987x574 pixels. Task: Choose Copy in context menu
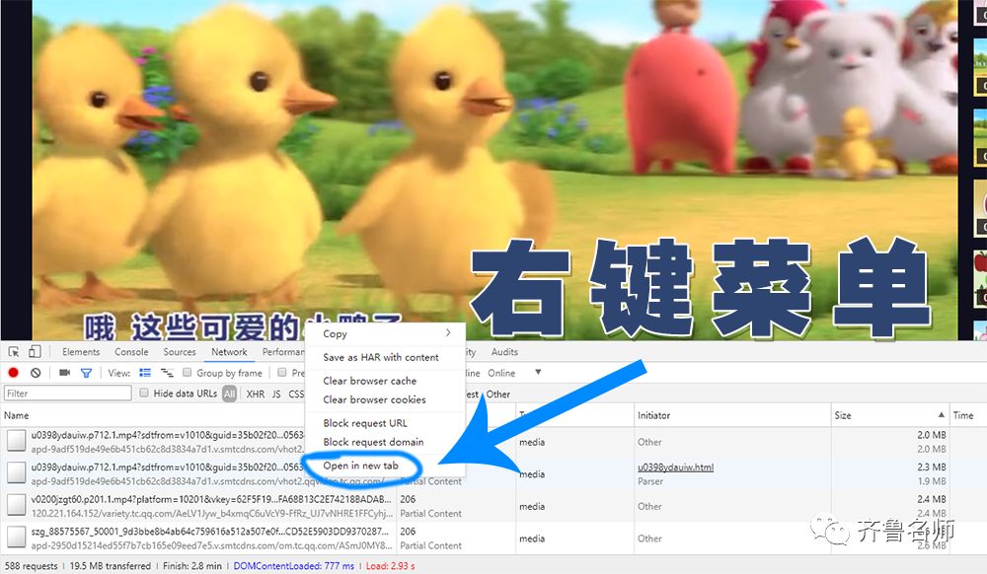click(335, 333)
